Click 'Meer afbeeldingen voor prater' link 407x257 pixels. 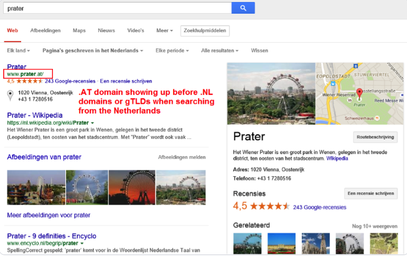tap(49, 215)
